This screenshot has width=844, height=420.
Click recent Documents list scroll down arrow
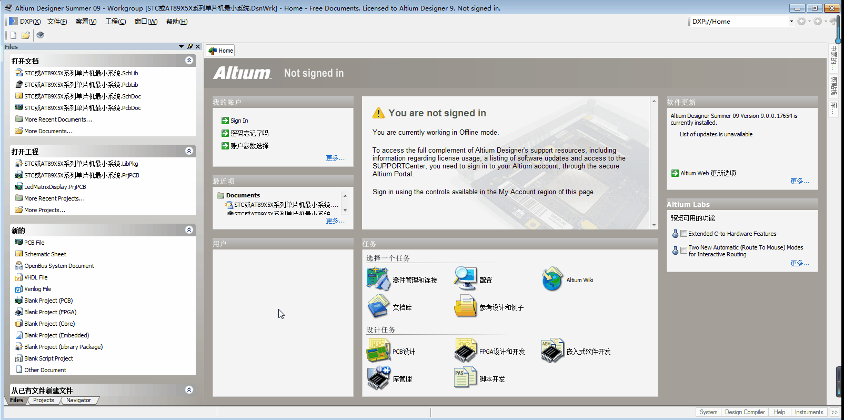point(345,211)
